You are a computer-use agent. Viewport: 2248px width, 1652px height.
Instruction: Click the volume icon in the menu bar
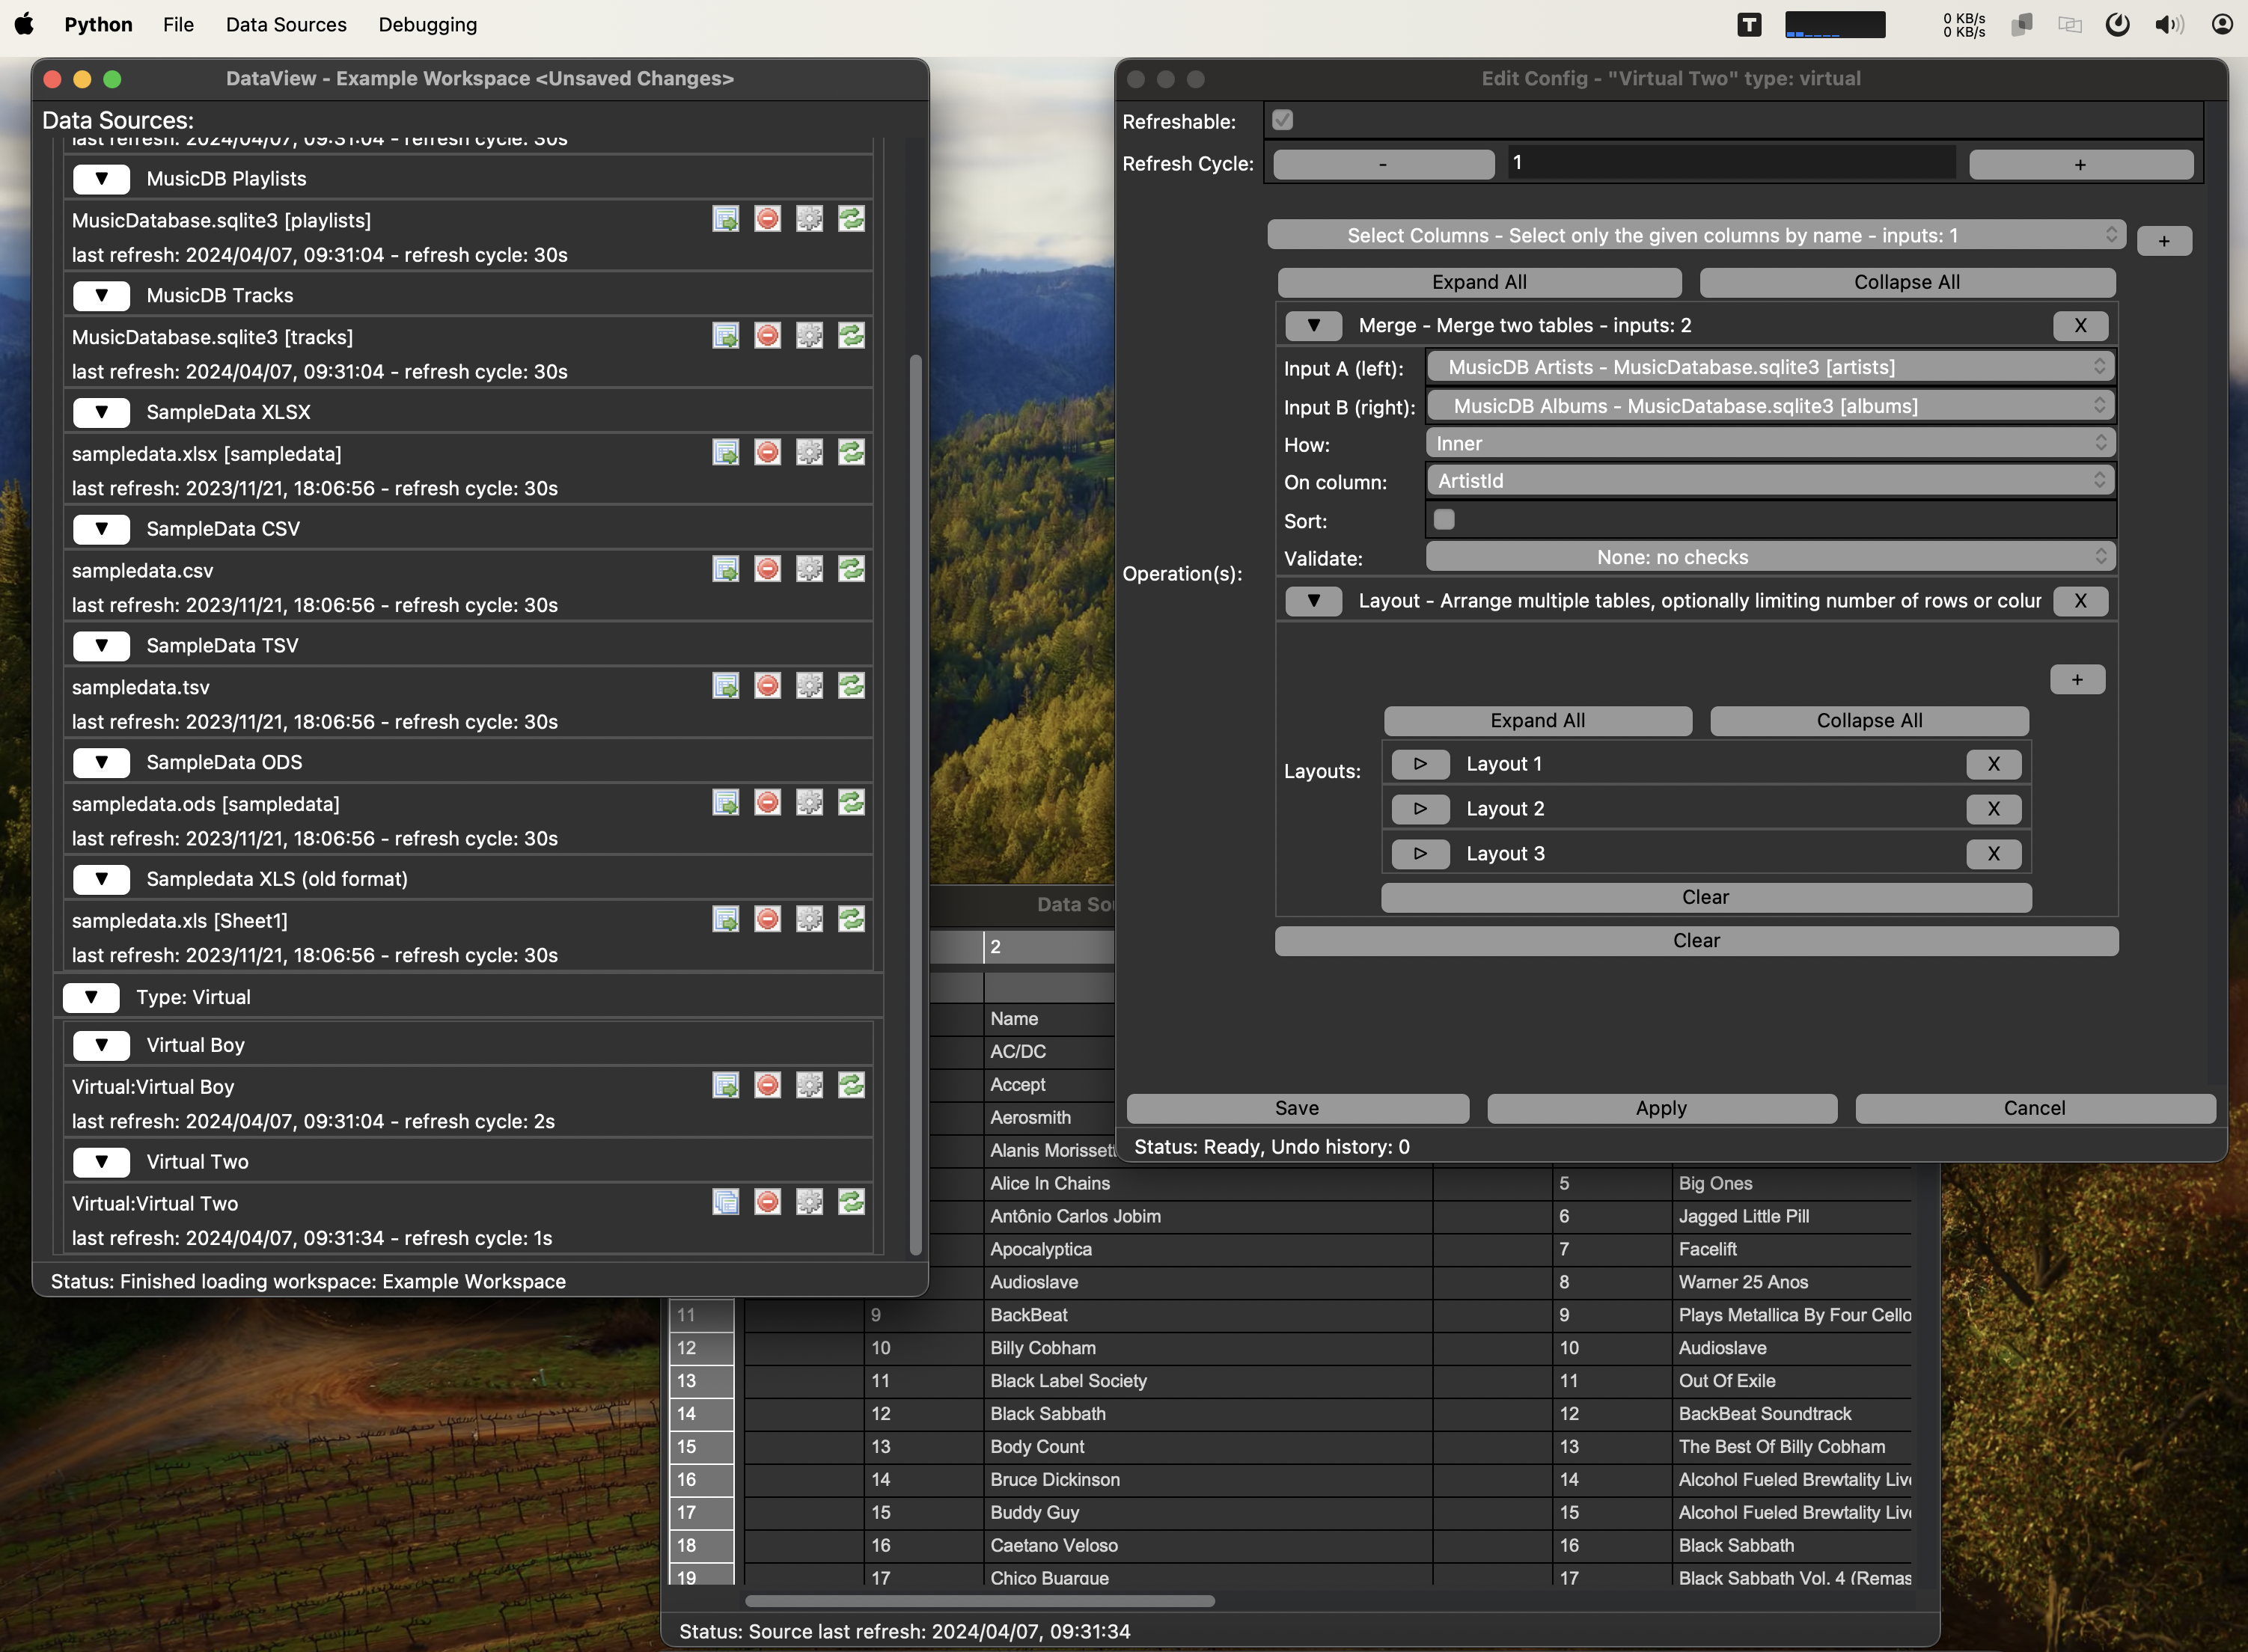pyautogui.click(x=2167, y=25)
